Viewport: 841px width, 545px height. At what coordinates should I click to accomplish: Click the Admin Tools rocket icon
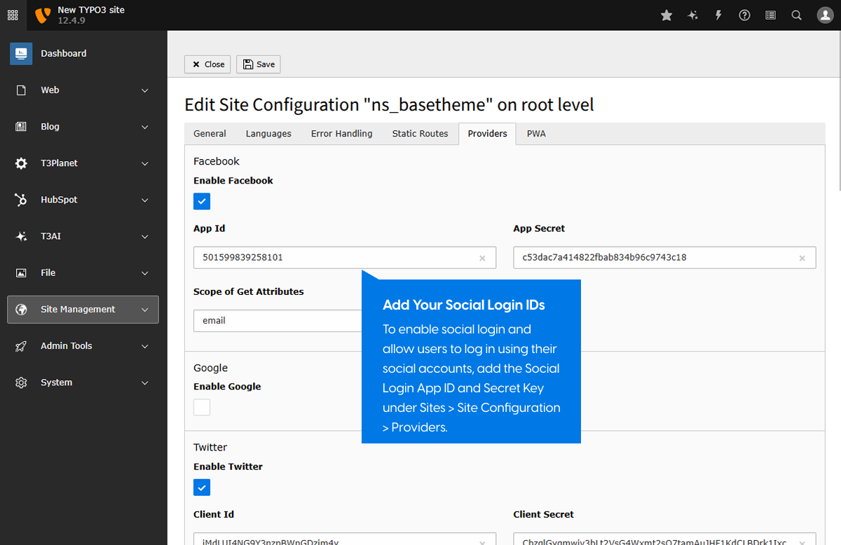[x=21, y=346]
